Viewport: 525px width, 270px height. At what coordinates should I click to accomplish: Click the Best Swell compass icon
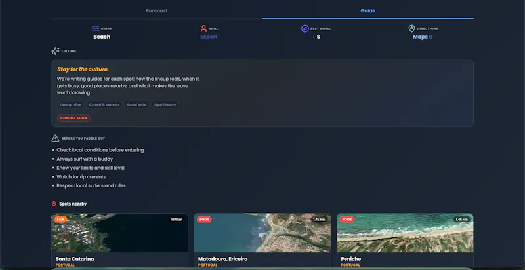click(304, 28)
